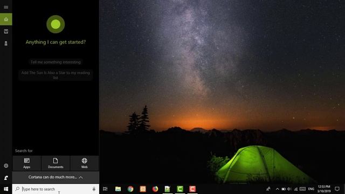Expand "Cortana can do much more..."

pyautogui.click(x=56, y=177)
